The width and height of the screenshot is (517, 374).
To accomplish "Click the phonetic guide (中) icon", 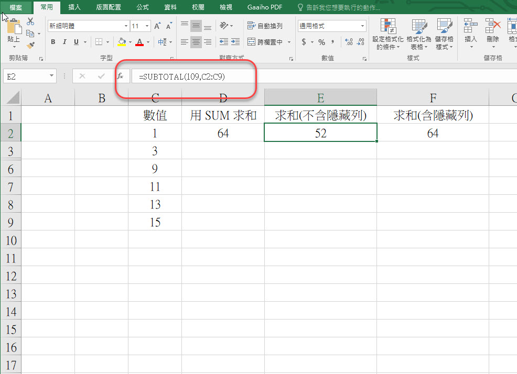I will (162, 42).
